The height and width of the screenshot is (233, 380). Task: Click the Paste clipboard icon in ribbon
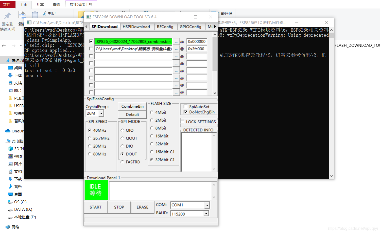[x=35, y=15]
